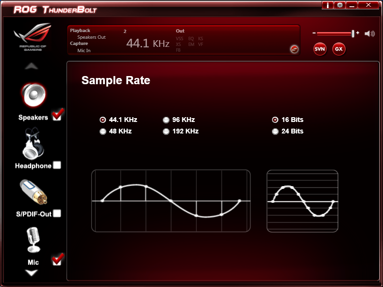This screenshot has width=383, height=287.
Task: Minimize the ROG ThunderBolt window
Action: pyautogui.click(x=352, y=5)
